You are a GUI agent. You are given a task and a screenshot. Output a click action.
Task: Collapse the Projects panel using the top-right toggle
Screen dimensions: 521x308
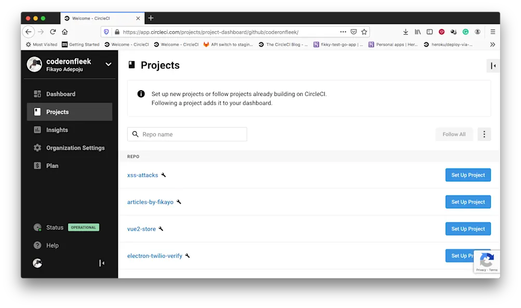[x=492, y=65]
